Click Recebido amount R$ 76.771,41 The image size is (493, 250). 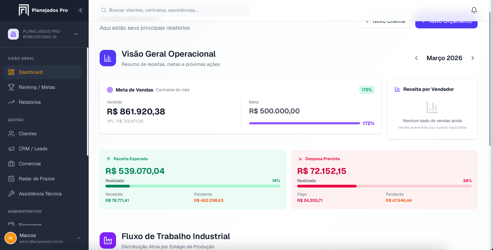117,200
